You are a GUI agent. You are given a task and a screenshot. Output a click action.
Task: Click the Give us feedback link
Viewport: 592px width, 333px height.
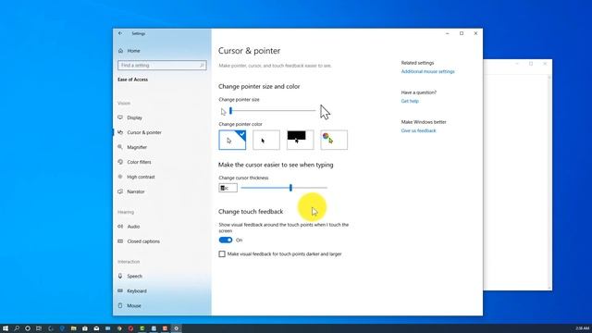(418, 130)
